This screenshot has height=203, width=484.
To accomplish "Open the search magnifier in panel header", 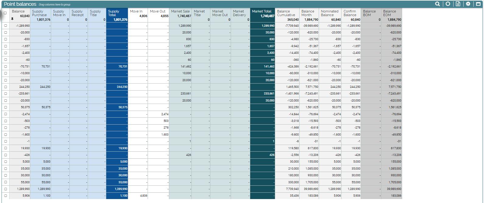I will click(x=437, y=4).
